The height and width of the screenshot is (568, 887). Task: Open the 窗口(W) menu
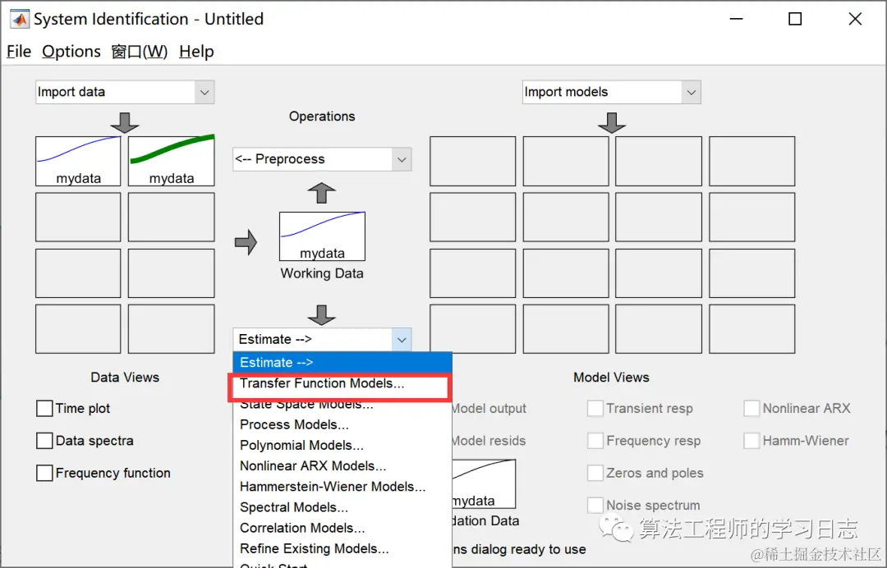tap(139, 52)
